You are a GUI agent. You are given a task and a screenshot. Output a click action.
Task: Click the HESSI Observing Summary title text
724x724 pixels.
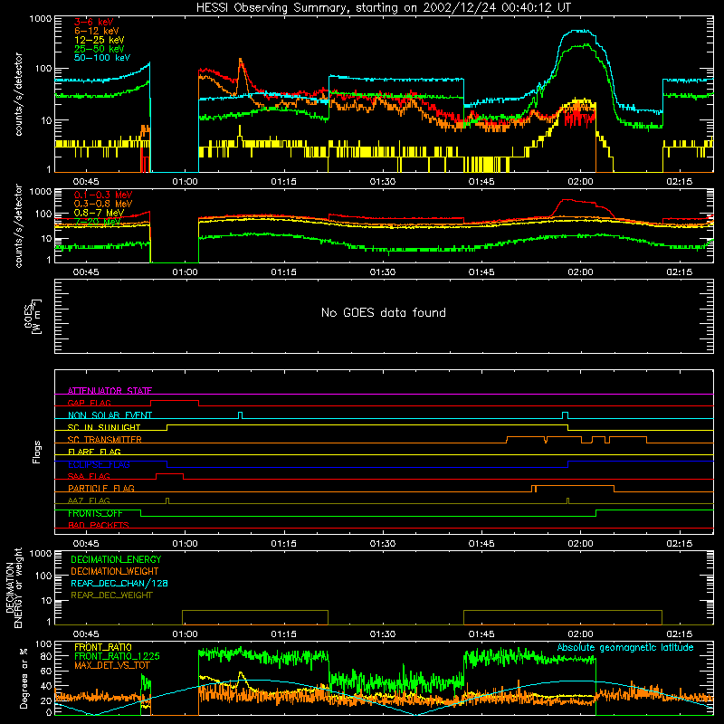(x=383, y=8)
